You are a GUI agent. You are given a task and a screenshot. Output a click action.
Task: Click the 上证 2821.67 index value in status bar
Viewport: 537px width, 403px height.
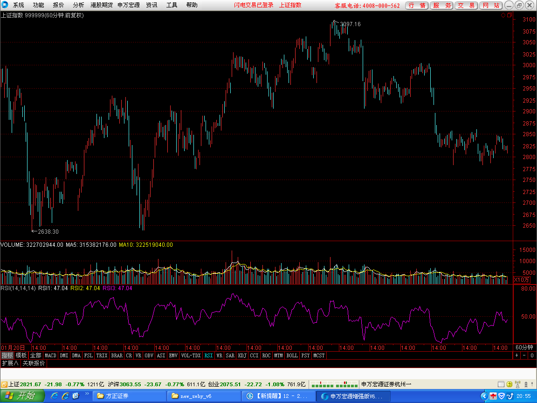pyautogui.click(x=24, y=384)
